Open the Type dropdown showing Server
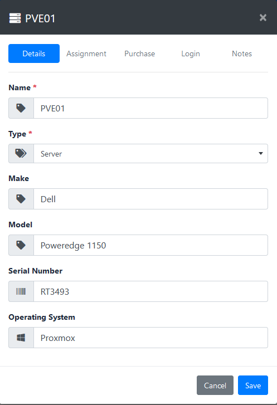277x405 pixels. [150, 153]
